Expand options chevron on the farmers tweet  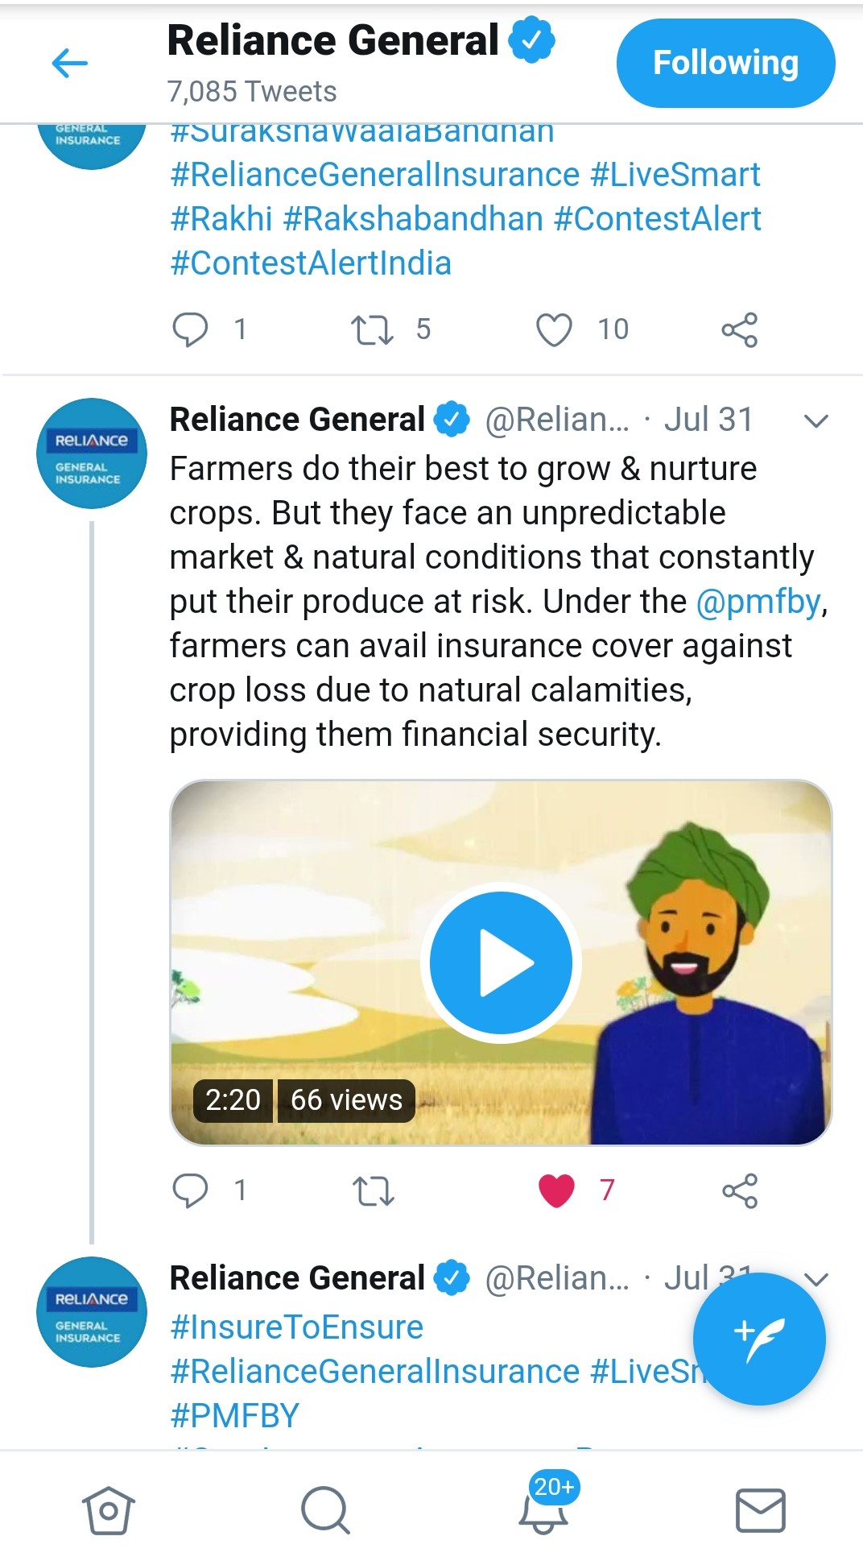pyautogui.click(x=816, y=420)
